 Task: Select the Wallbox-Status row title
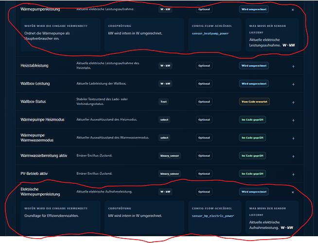tap(33, 102)
